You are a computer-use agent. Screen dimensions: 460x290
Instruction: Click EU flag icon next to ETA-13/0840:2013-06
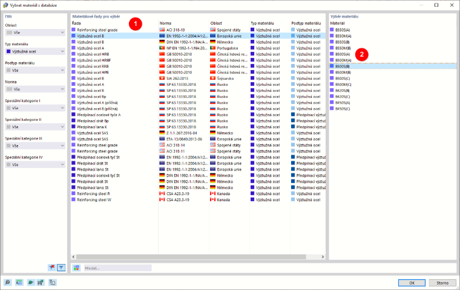(x=162, y=139)
